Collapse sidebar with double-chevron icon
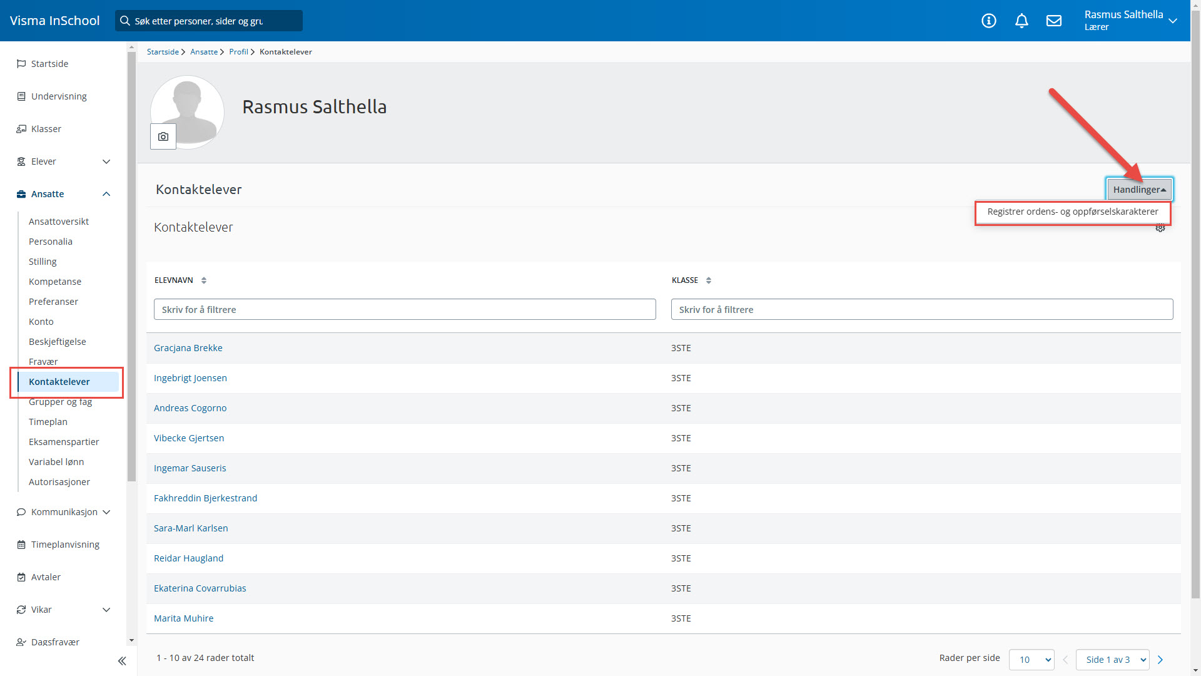Viewport: 1201px width, 676px height. point(122,661)
